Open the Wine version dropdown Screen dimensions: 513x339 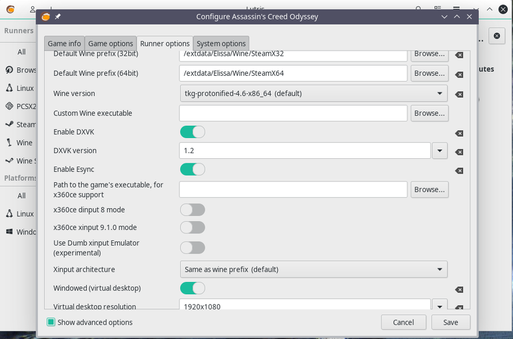tap(313, 94)
